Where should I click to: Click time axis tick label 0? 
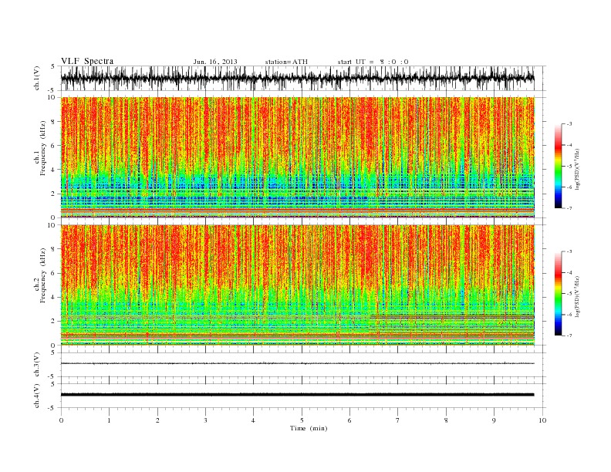61,420
